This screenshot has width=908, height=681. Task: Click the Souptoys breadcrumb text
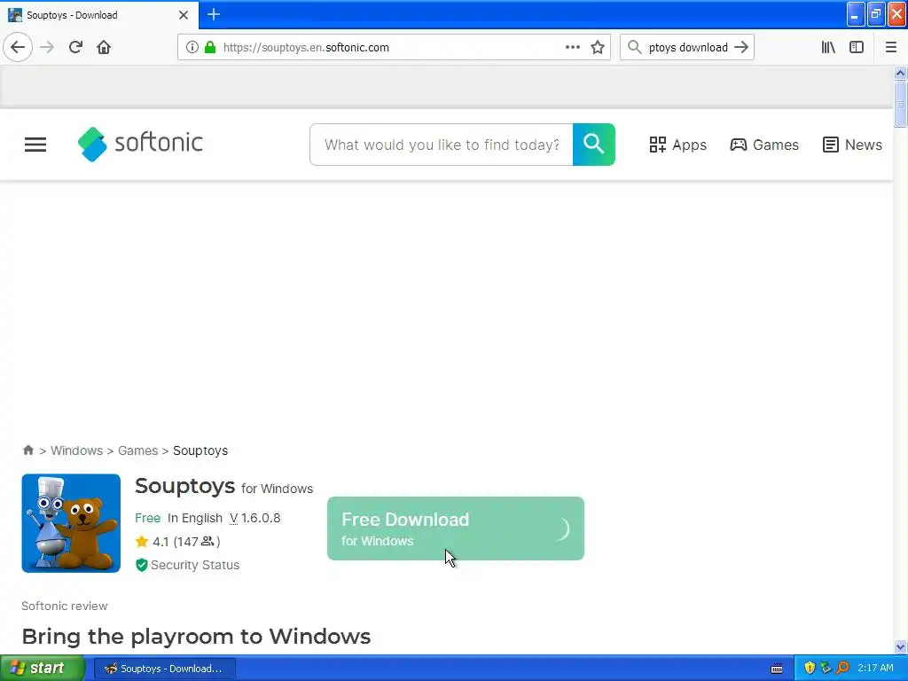200,450
